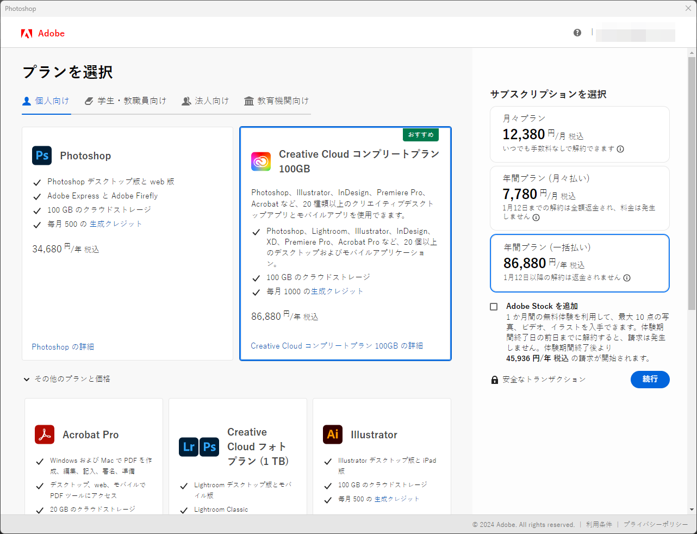Click the おすすめ recommended badge

pyautogui.click(x=421, y=135)
